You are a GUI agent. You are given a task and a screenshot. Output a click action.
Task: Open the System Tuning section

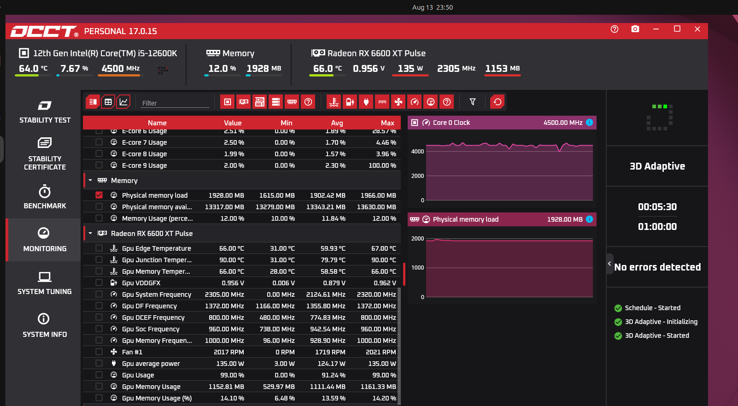(45, 282)
